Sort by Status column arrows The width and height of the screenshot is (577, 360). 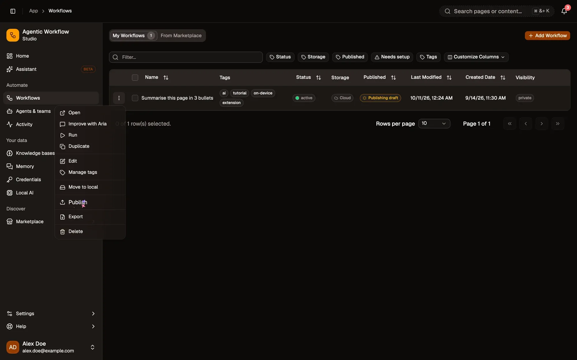(x=319, y=77)
